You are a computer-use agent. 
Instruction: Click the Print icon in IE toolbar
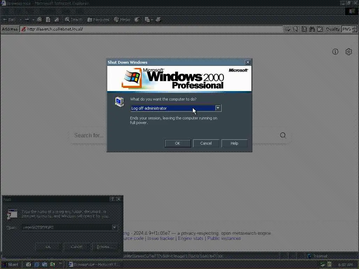[158, 20]
